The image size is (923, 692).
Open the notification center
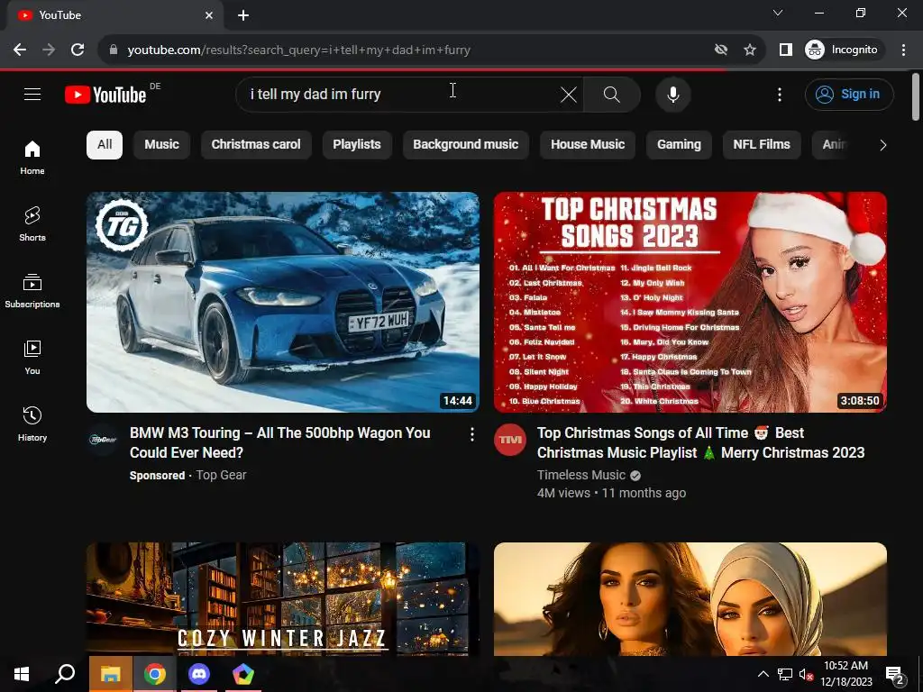coord(895,675)
